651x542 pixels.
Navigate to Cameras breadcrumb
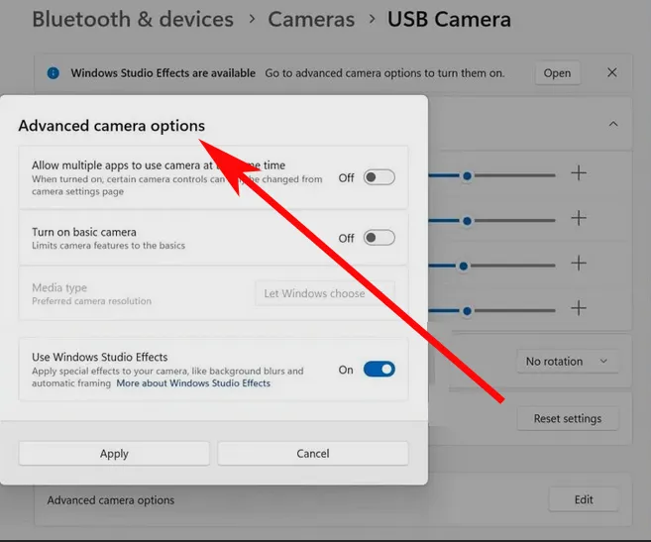pyautogui.click(x=311, y=19)
